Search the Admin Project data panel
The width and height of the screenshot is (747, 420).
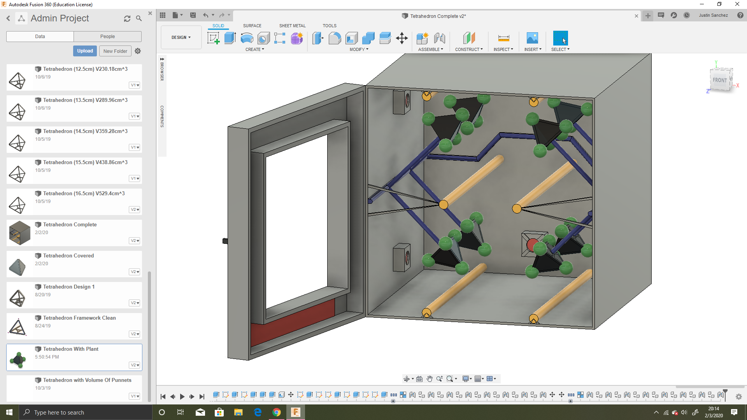click(x=139, y=18)
